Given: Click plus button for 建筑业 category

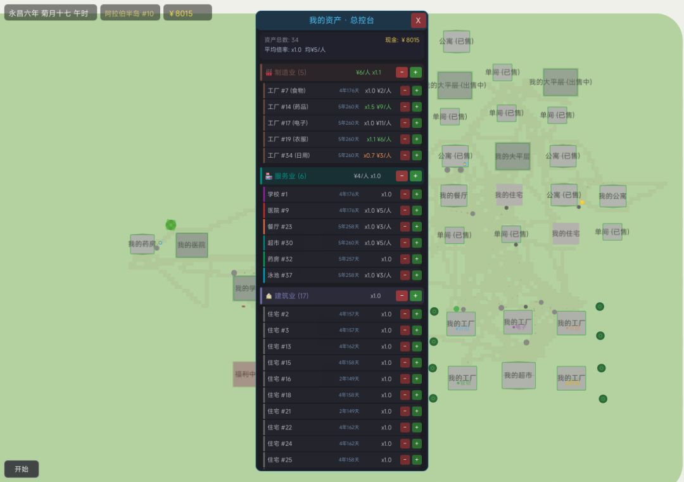Looking at the screenshot, I should click(x=415, y=296).
